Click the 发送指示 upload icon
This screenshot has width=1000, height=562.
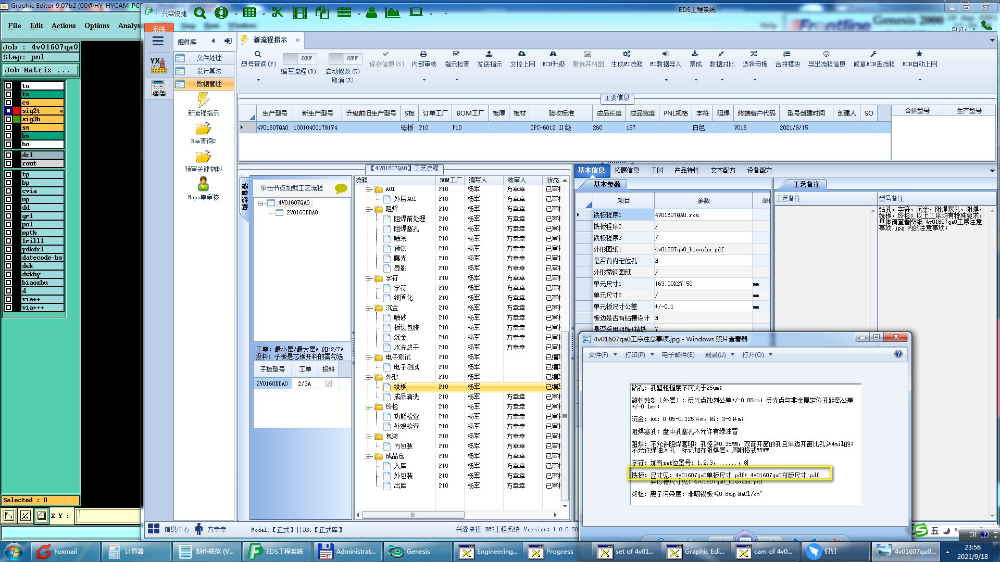click(489, 54)
